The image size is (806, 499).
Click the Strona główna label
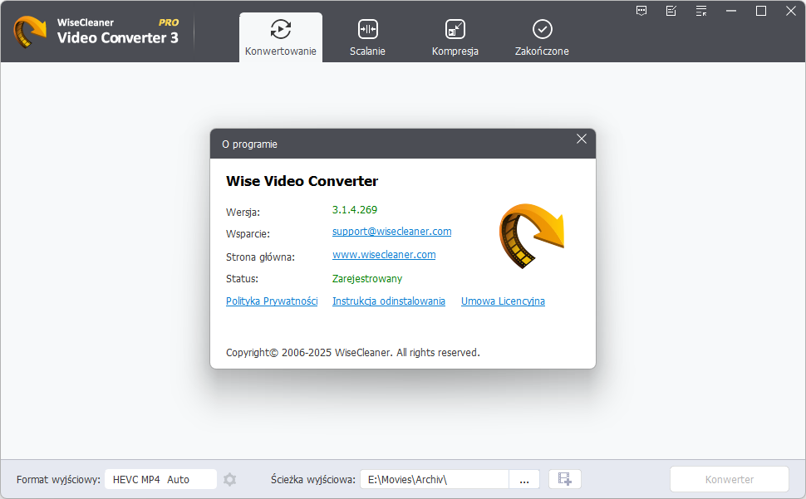pos(261,257)
